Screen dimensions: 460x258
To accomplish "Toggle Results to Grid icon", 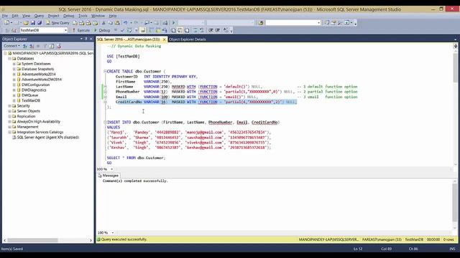I will [180, 30].
